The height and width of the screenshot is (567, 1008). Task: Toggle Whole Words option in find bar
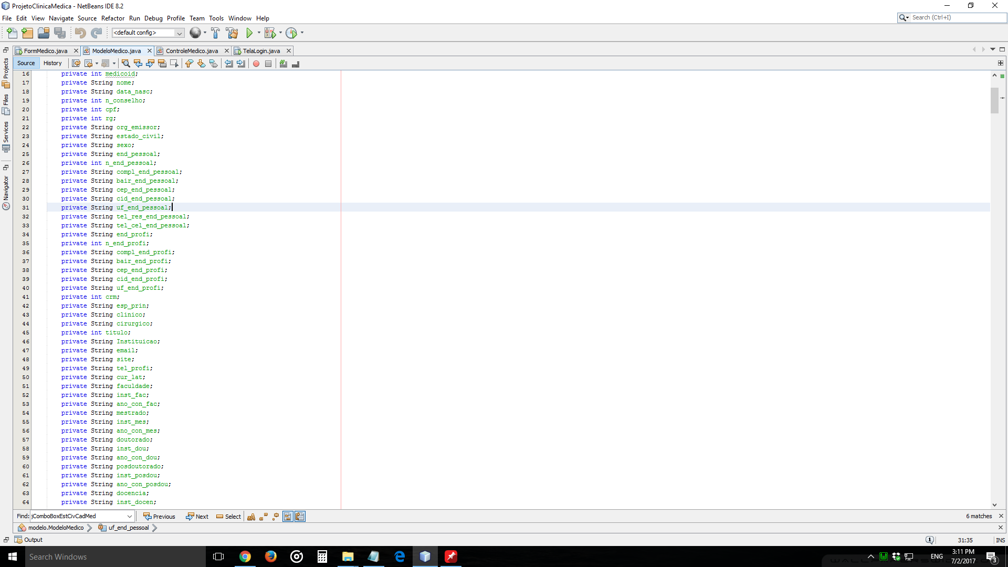click(x=264, y=517)
